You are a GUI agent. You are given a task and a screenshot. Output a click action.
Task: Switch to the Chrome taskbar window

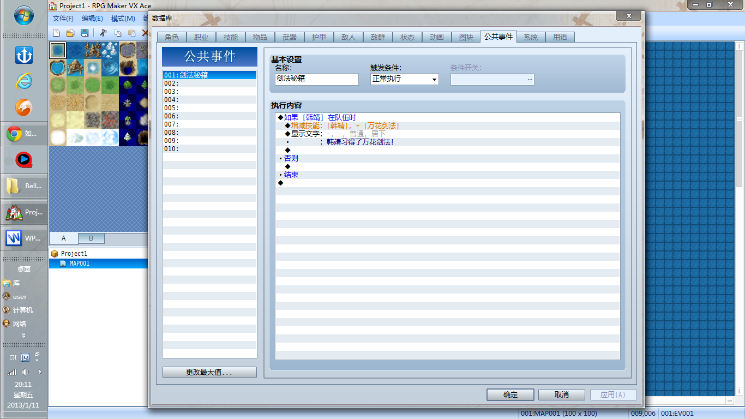tap(24, 134)
